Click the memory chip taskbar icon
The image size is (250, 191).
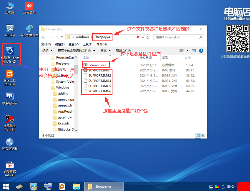pos(19,187)
